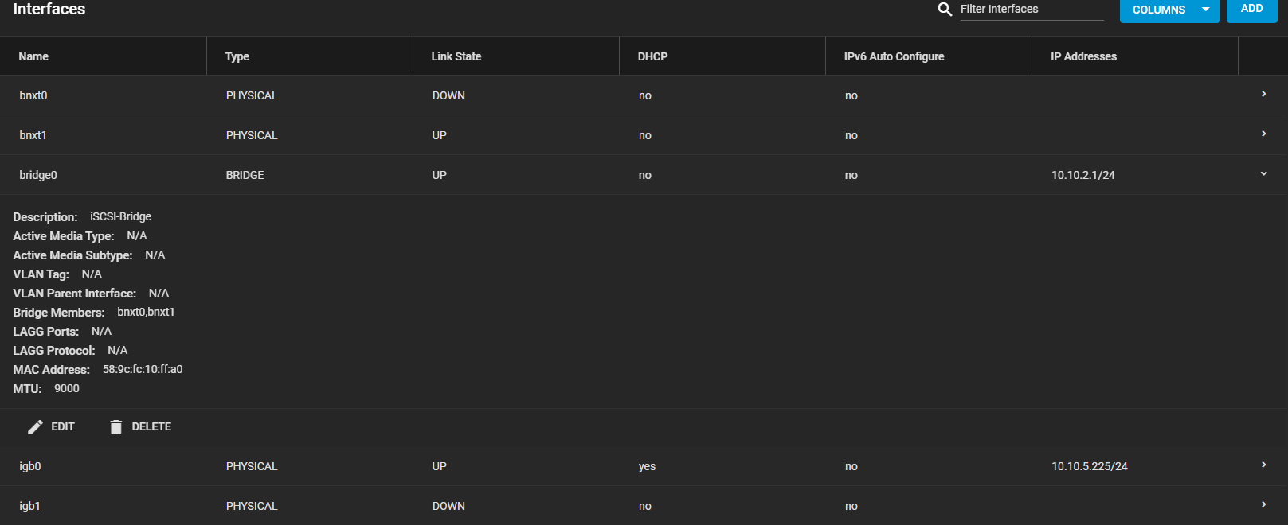
Task: Collapse the bridge0 details chevron
Action: [1263, 173]
